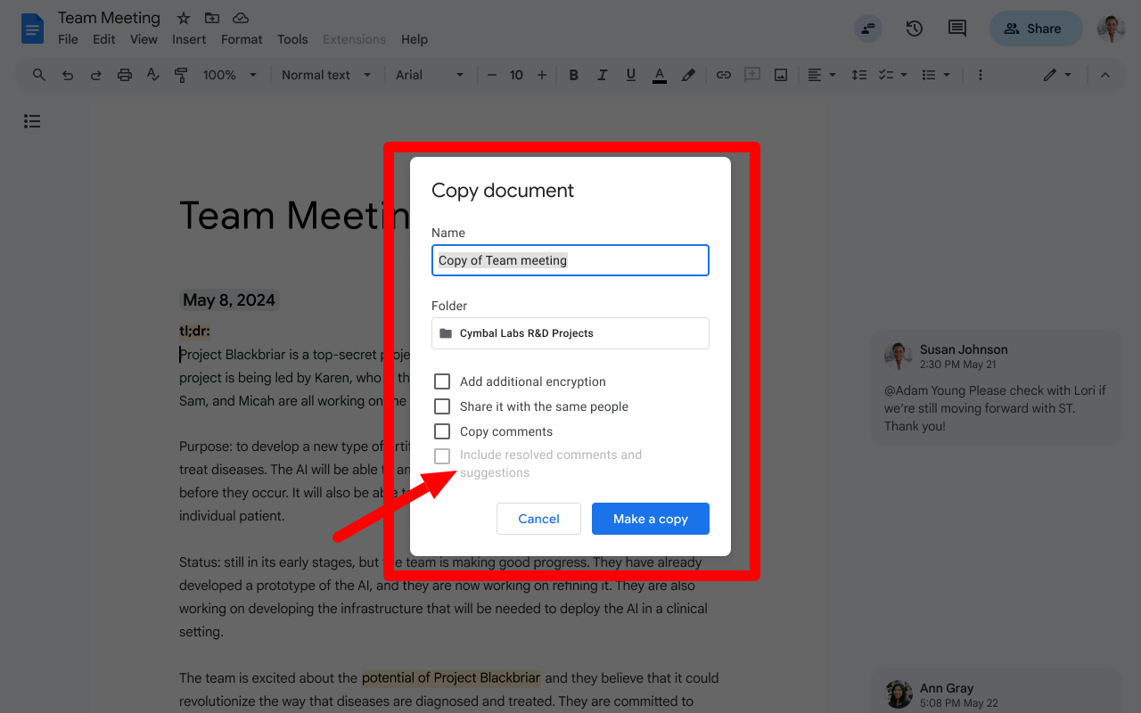1141x713 pixels.
Task: Open more toolbar options
Action: point(981,75)
